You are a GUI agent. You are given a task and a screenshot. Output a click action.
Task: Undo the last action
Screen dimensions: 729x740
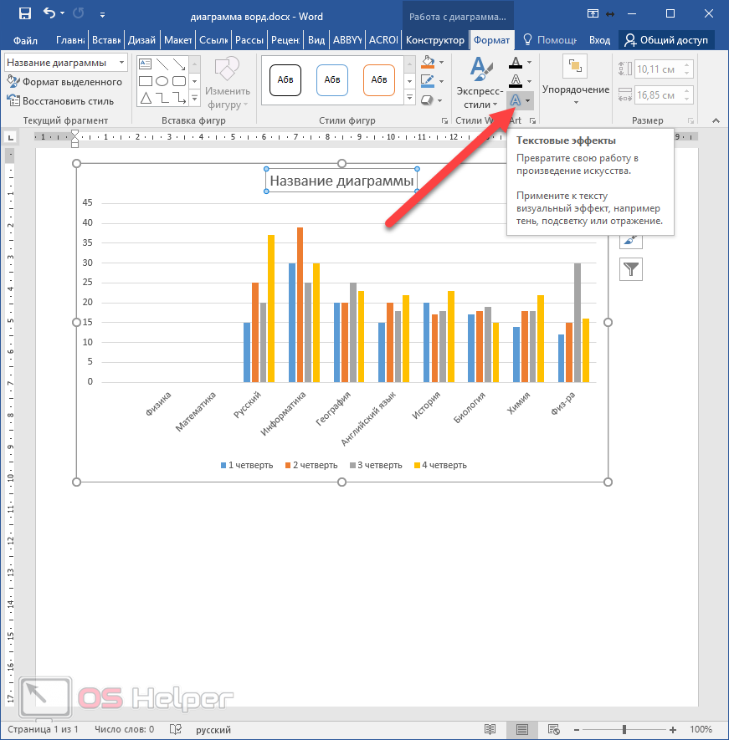49,13
